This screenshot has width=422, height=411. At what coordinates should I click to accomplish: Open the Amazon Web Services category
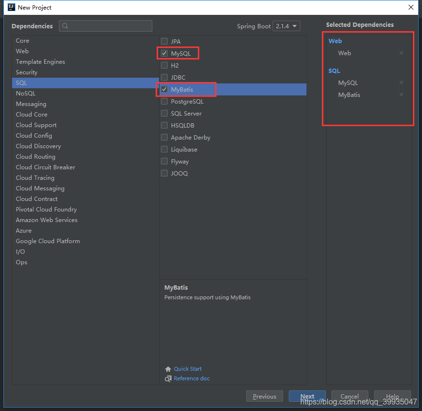pyautogui.click(x=86, y=220)
